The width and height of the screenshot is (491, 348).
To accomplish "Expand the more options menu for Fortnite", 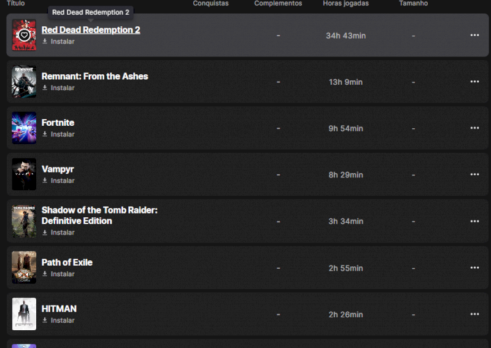I will pyautogui.click(x=474, y=128).
